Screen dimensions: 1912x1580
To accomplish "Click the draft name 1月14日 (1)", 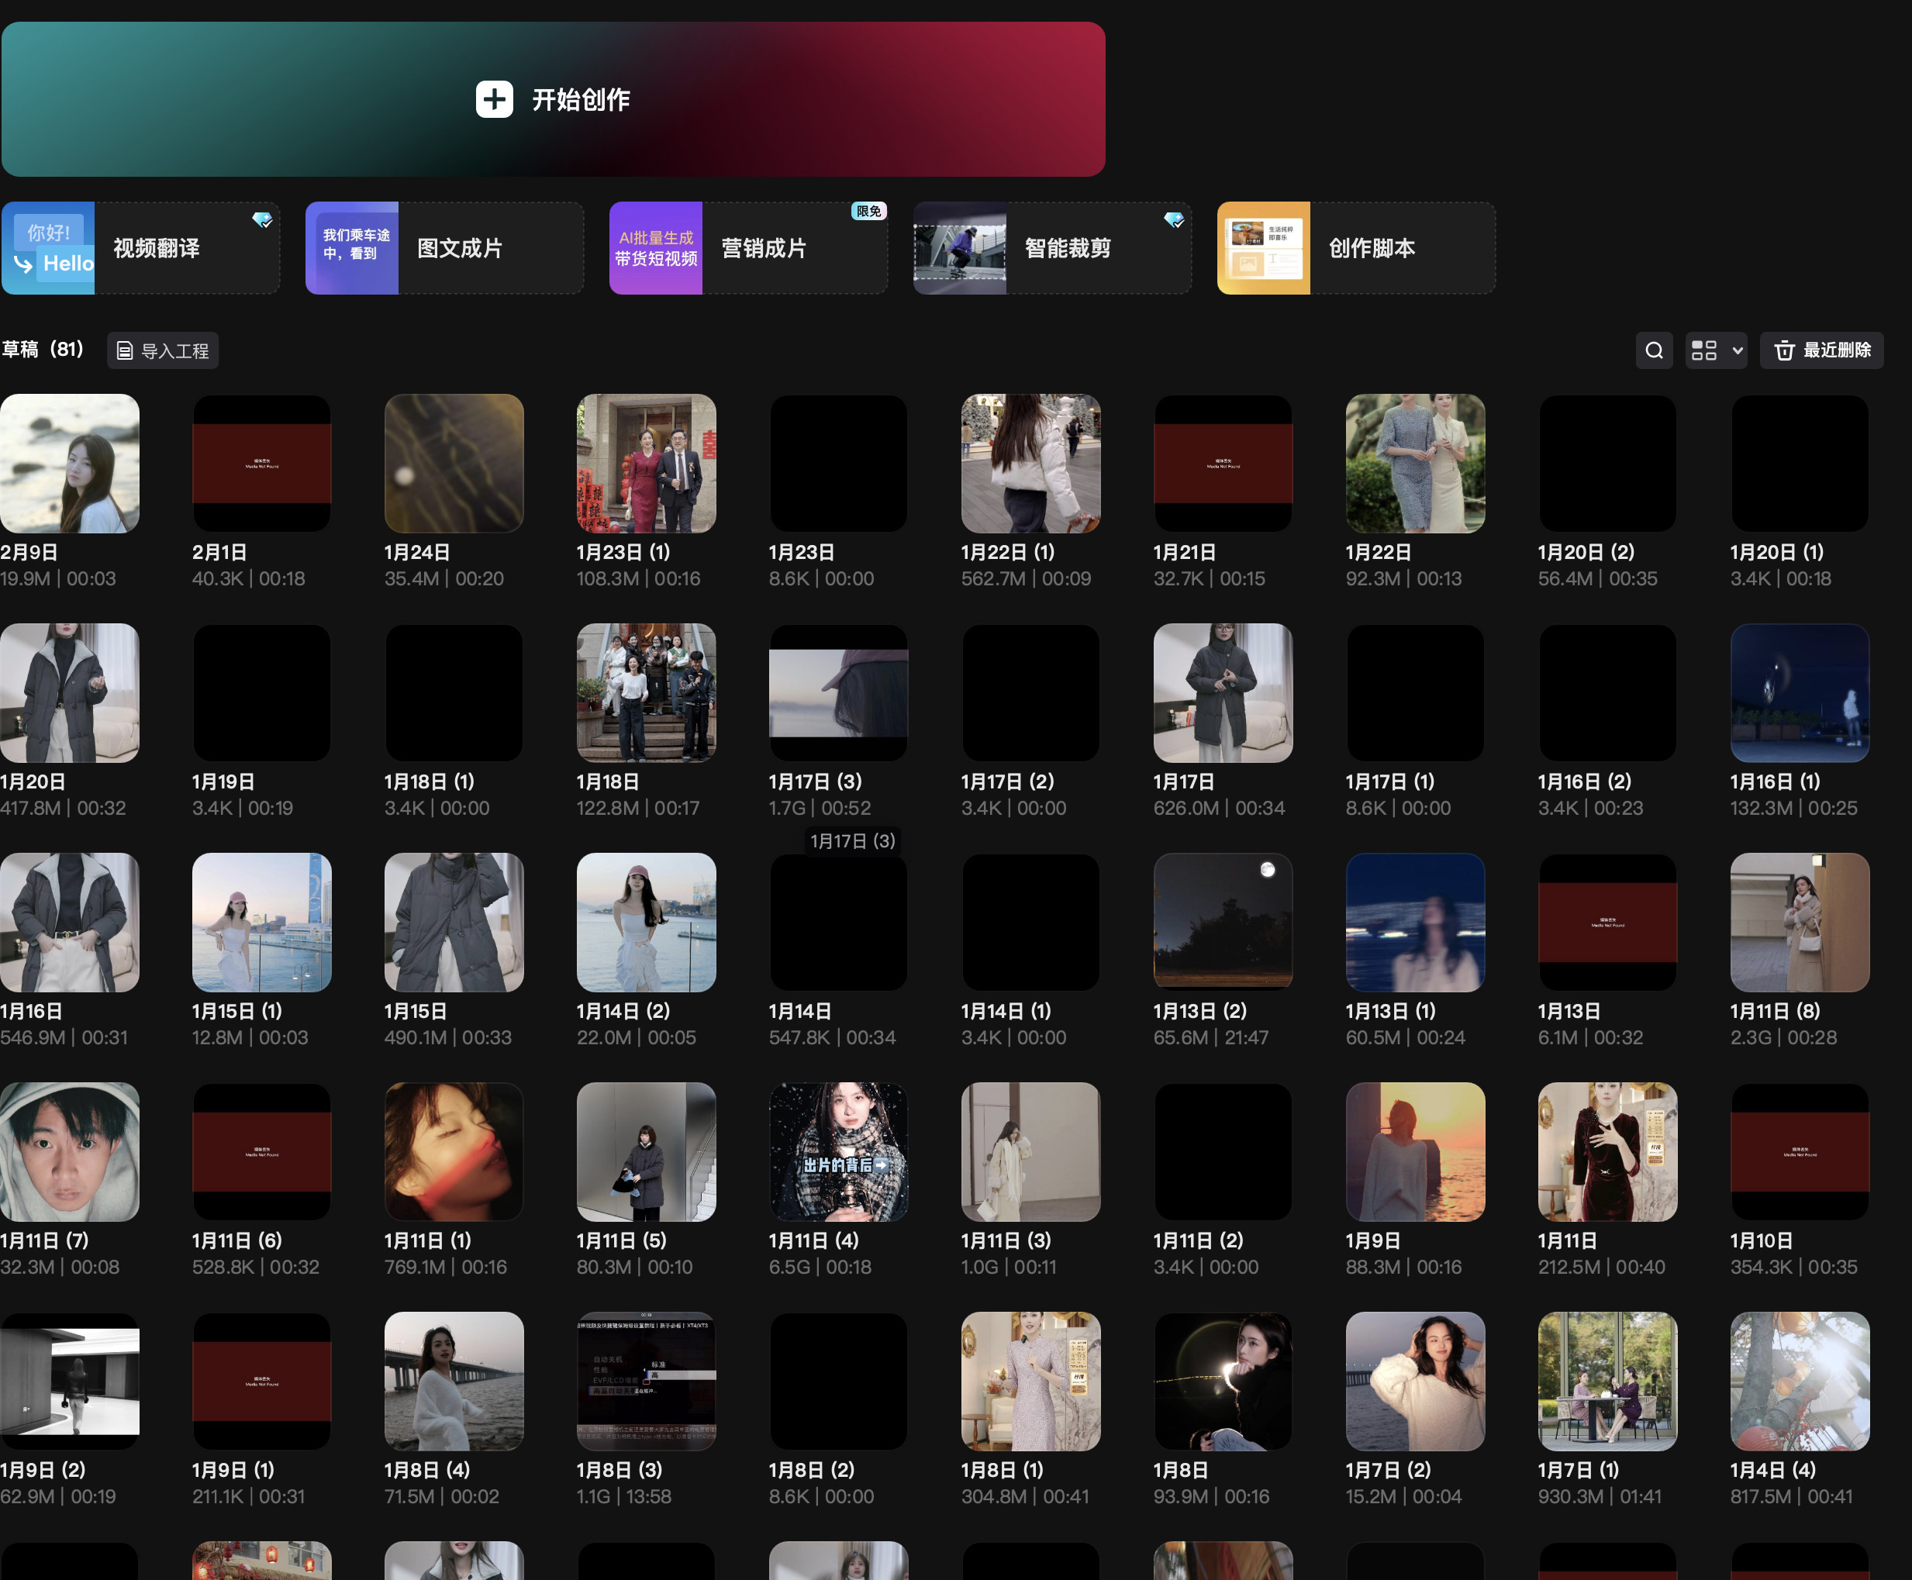I will pos(1006,1011).
